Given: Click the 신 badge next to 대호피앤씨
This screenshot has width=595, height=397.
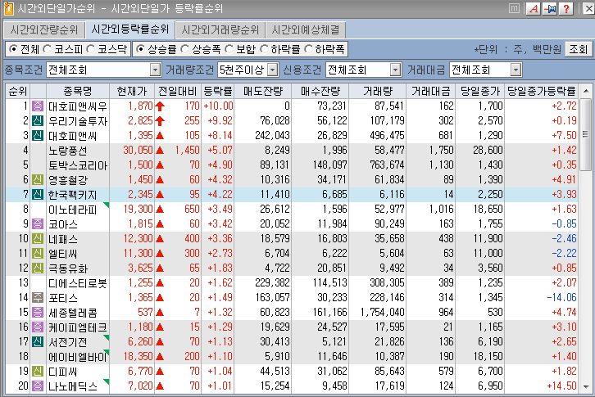Looking at the screenshot, I should point(38,135).
